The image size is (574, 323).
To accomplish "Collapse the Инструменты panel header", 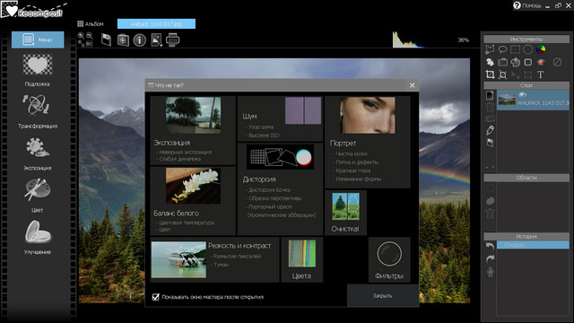I will click(x=526, y=39).
